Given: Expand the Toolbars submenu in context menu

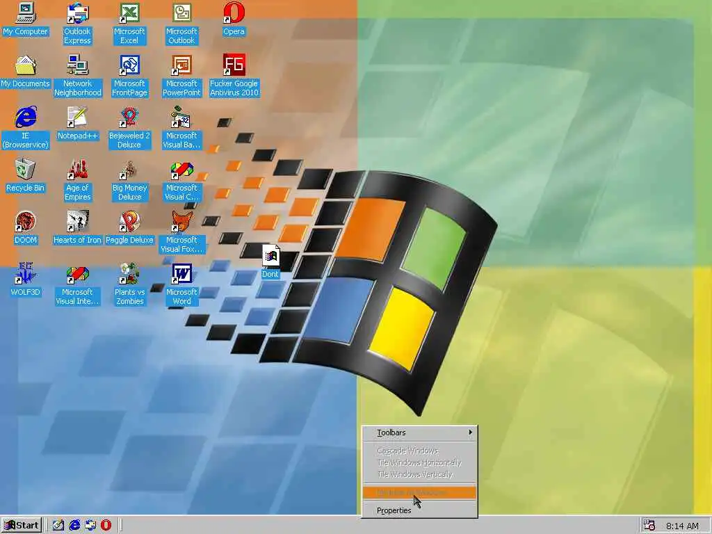Looking at the screenshot, I should 419,432.
